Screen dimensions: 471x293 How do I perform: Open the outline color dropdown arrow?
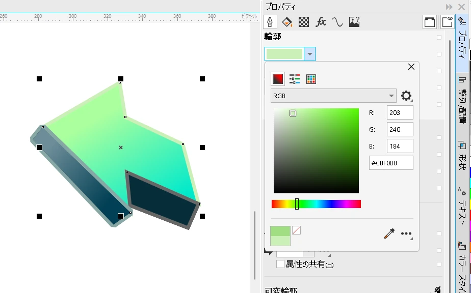310,53
